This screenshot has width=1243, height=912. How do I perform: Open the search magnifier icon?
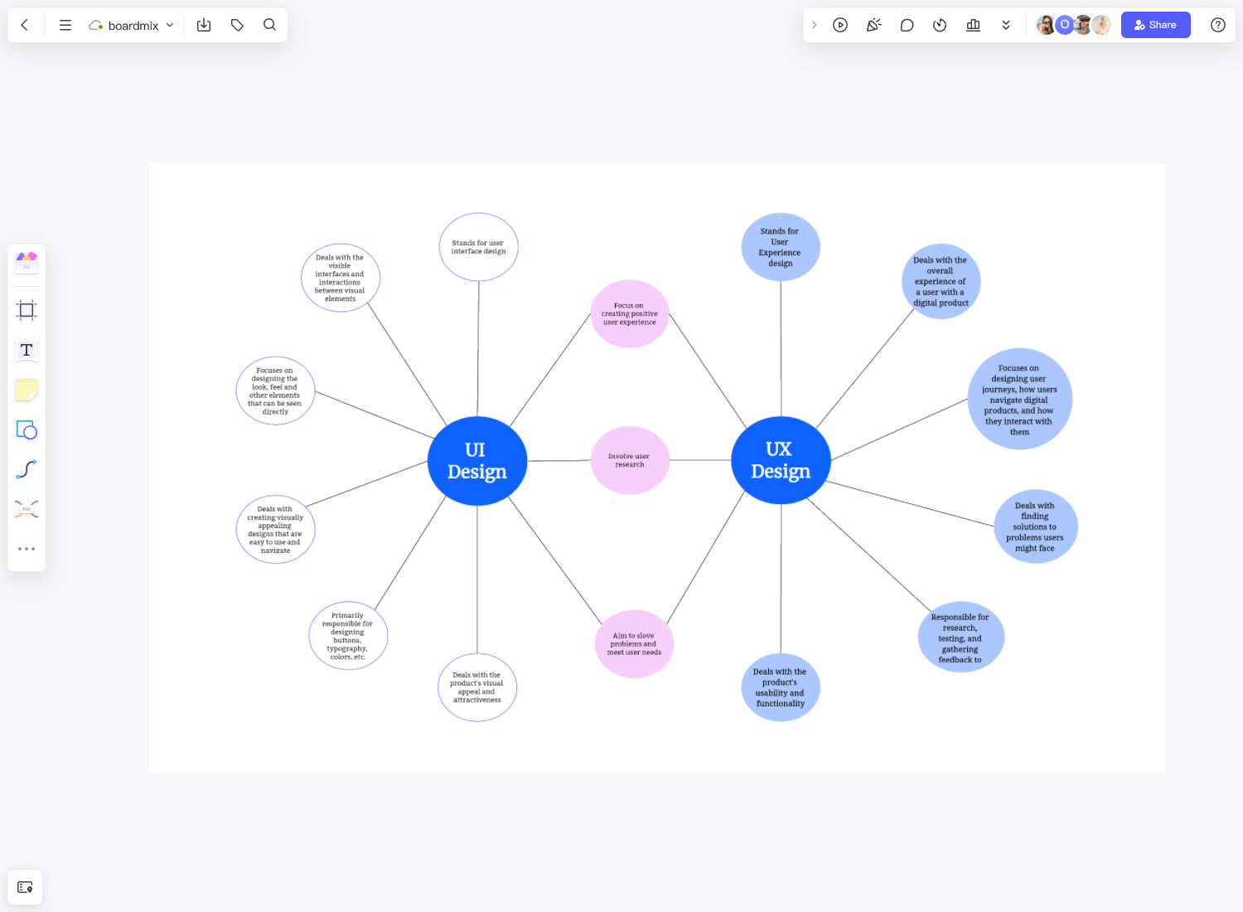[269, 25]
